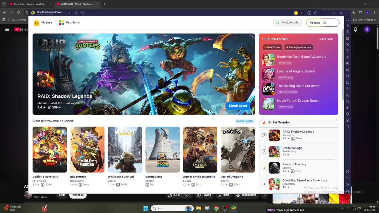The width and height of the screenshot is (379, 213).
Task: Show next banner slide
Action: coord(49,42)
